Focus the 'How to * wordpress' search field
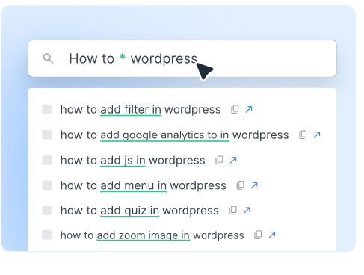This screenshot has height=275, width=364. coord(182,58)
